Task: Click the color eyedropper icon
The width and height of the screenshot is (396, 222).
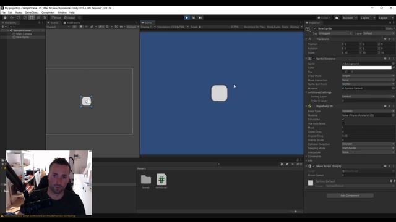Action: [394, 68]
